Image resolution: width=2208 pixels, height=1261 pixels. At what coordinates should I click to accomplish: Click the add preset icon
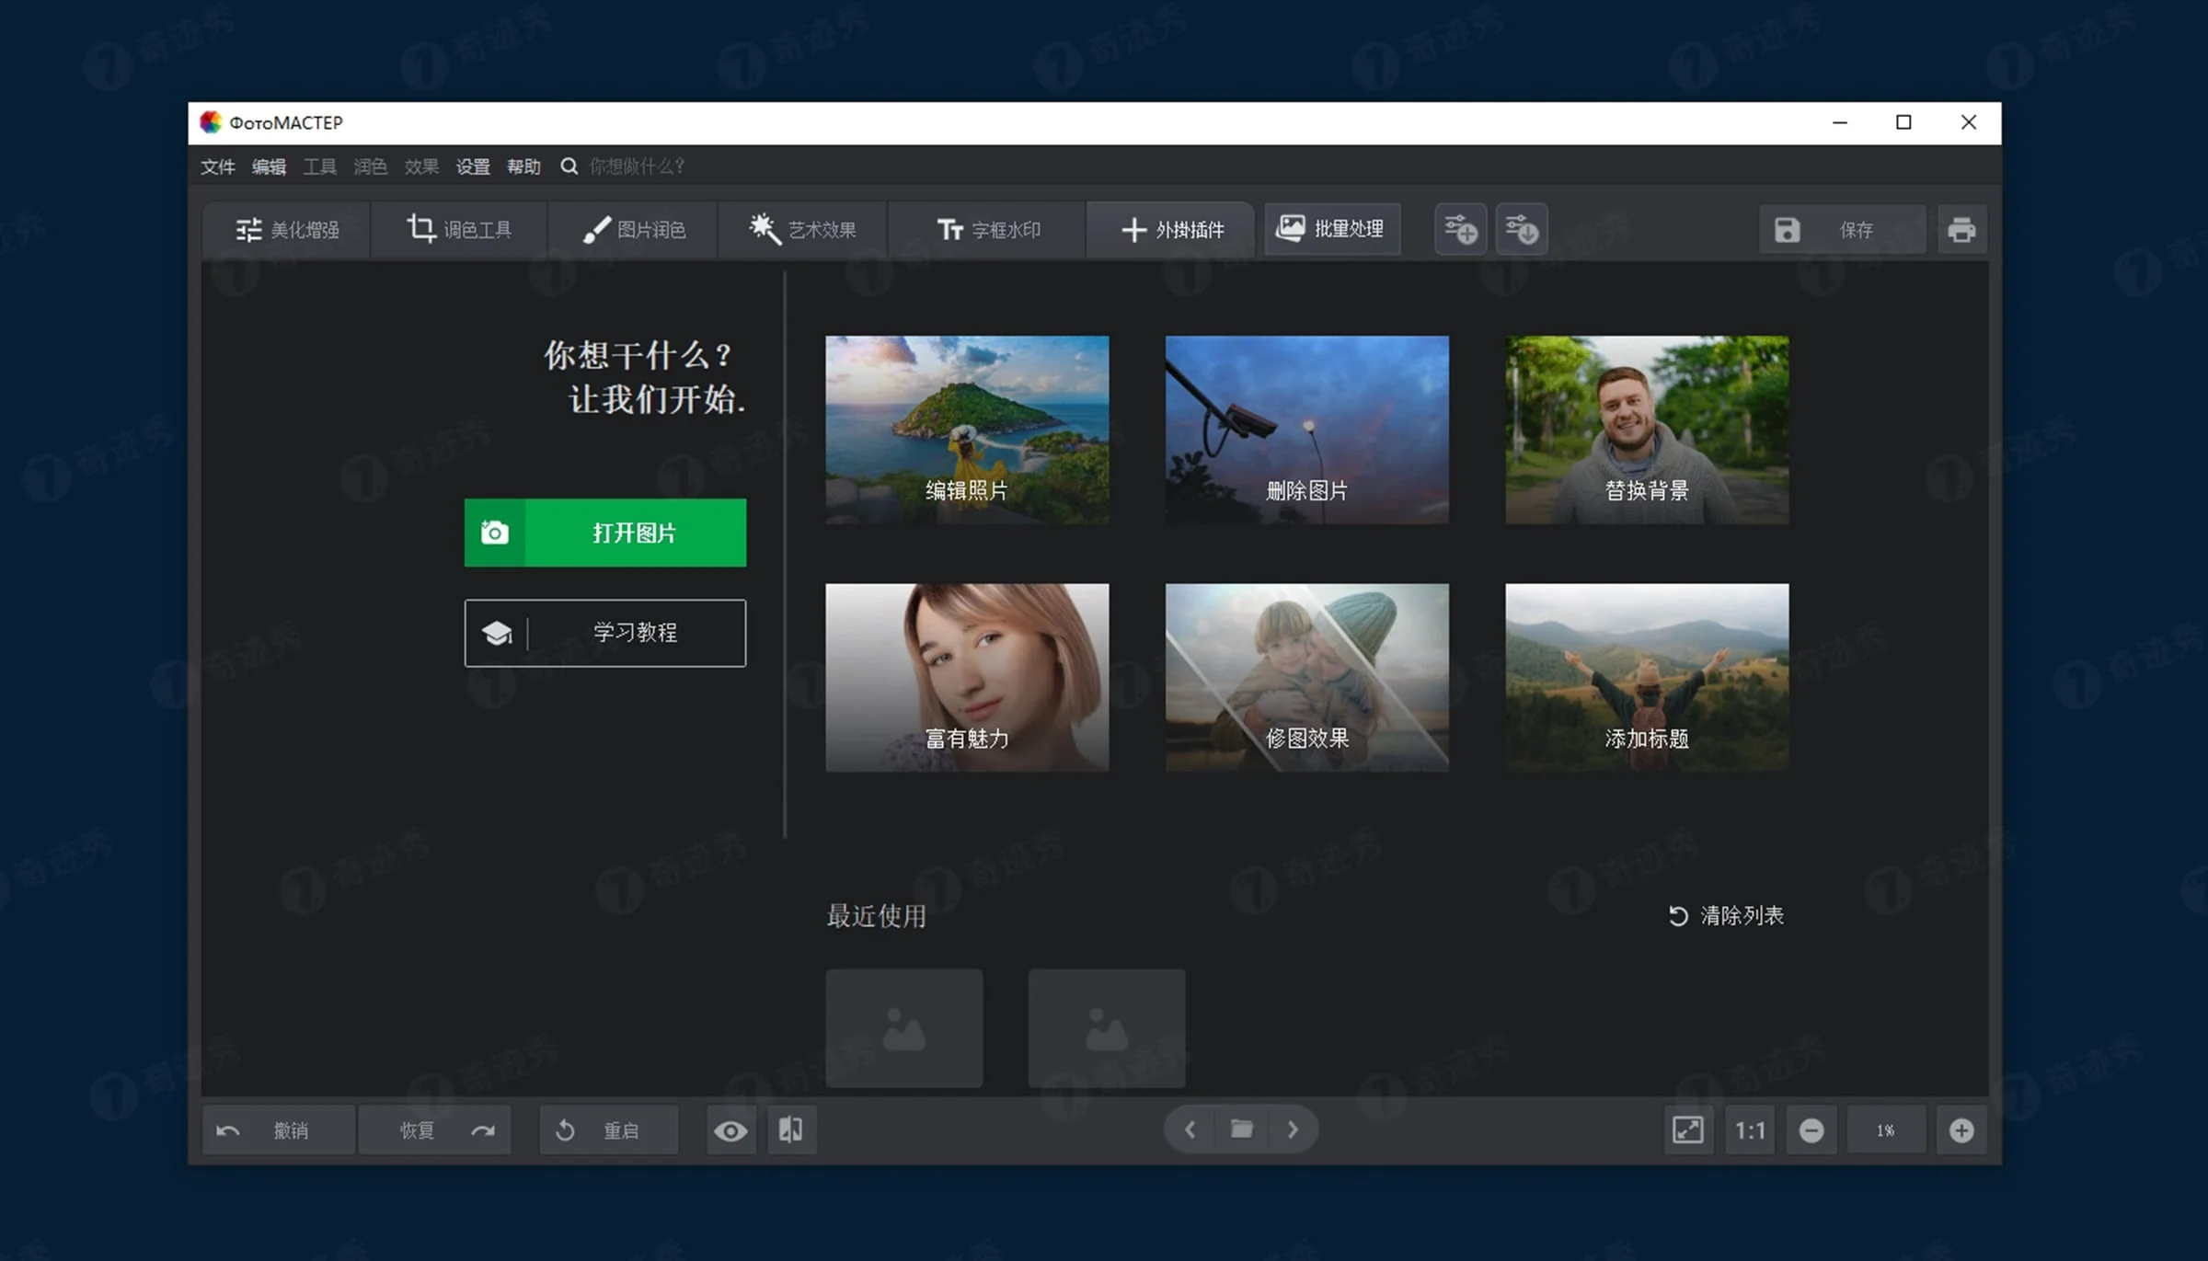pos(1459,229)
